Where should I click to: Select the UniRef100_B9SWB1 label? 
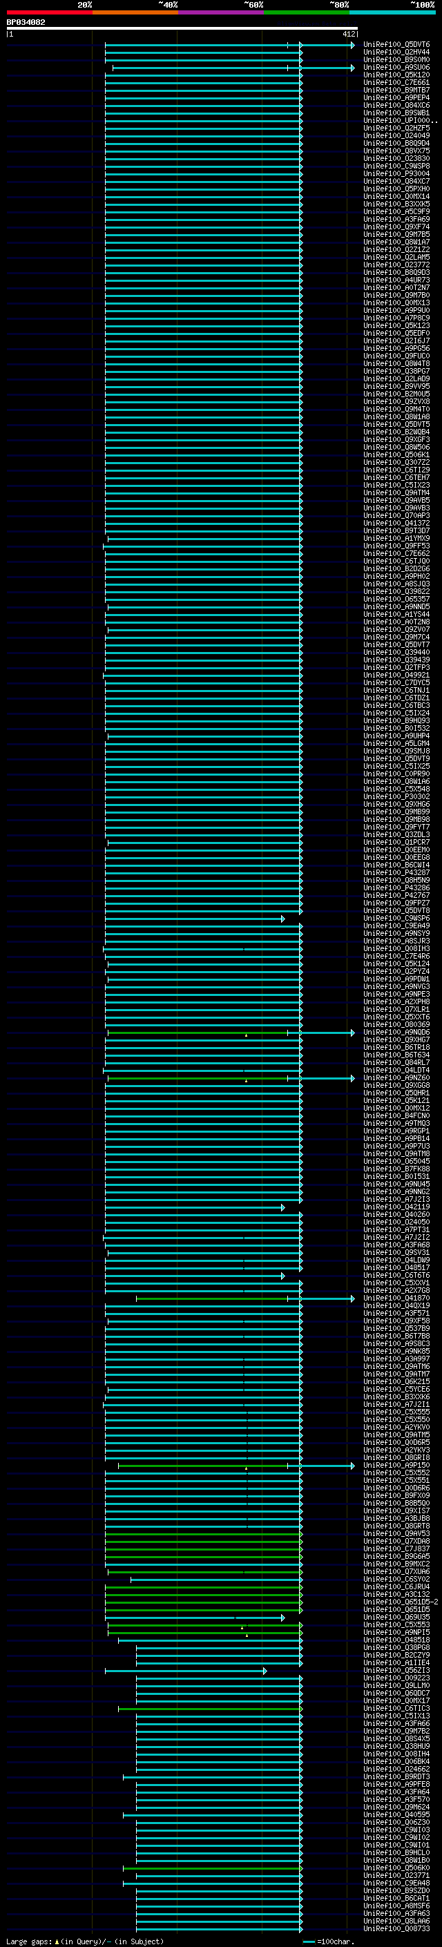tap(396, 113)
